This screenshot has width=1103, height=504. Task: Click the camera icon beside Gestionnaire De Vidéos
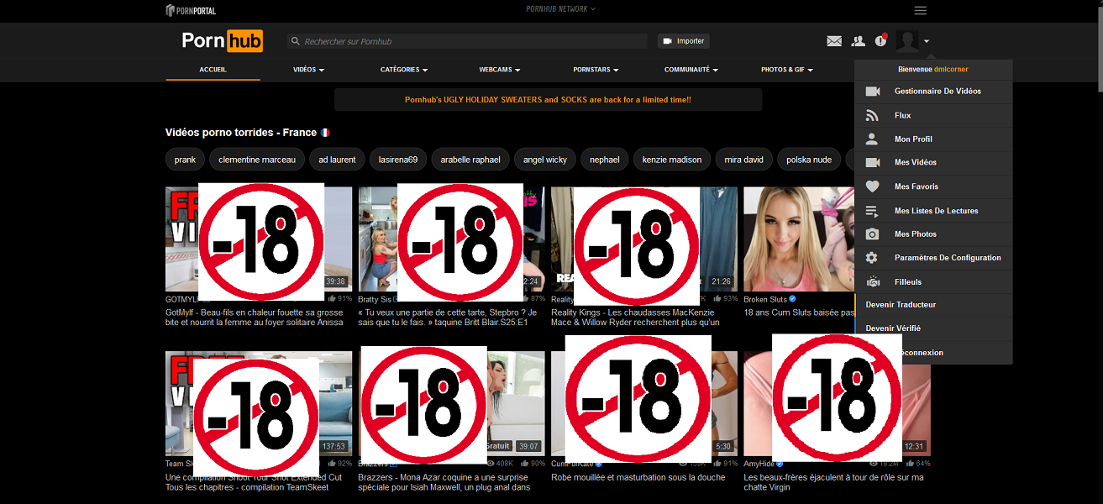pos(873,91)
